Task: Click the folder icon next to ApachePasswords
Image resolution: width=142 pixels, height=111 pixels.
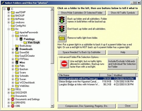Action: pos(17,32)
